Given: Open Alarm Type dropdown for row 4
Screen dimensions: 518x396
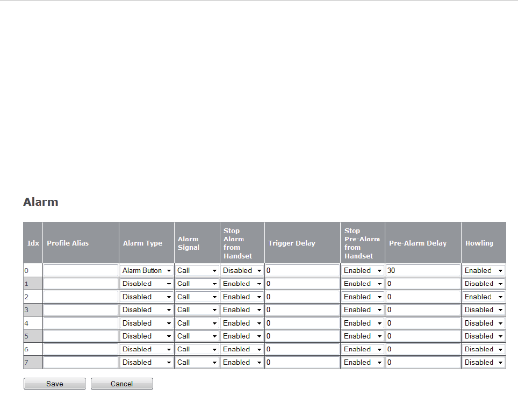Looking at the screenshot, I should pyautogui.click(x=146, y=323).
